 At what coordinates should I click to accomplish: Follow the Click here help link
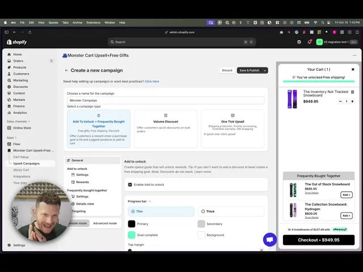point(152,82)
